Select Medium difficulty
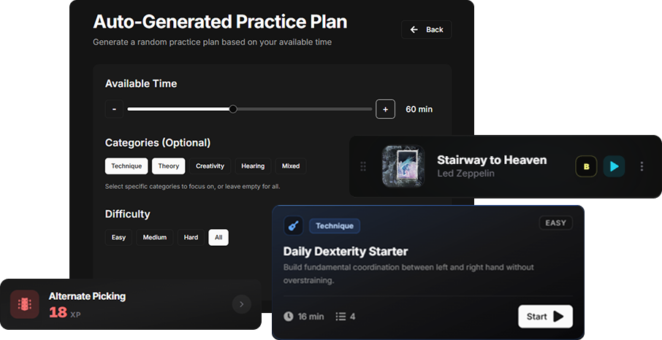Viewport: 662px width, 340px height. [154, 238]
